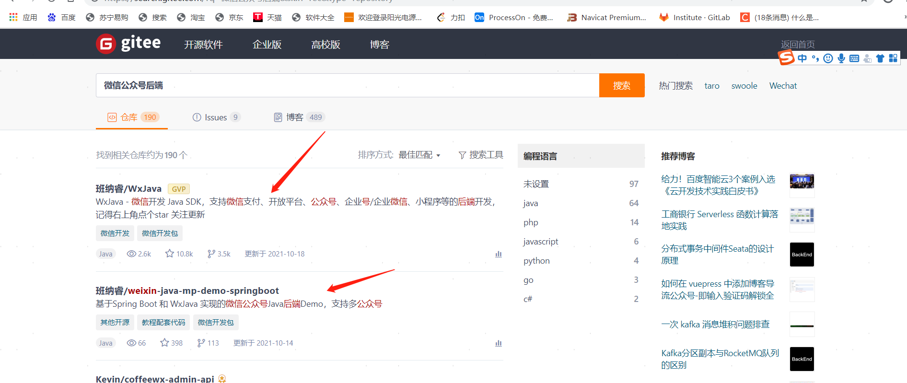
Task: Click the Sogou voice input microphone
Action: tap(841, 58)
